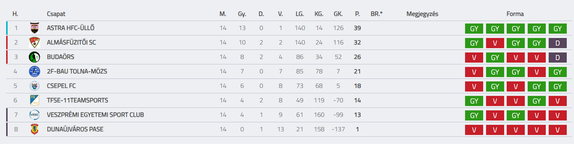Click the Csapat column header
The width and height of the screenshot is (574, 144).
(x=56, y=14)
